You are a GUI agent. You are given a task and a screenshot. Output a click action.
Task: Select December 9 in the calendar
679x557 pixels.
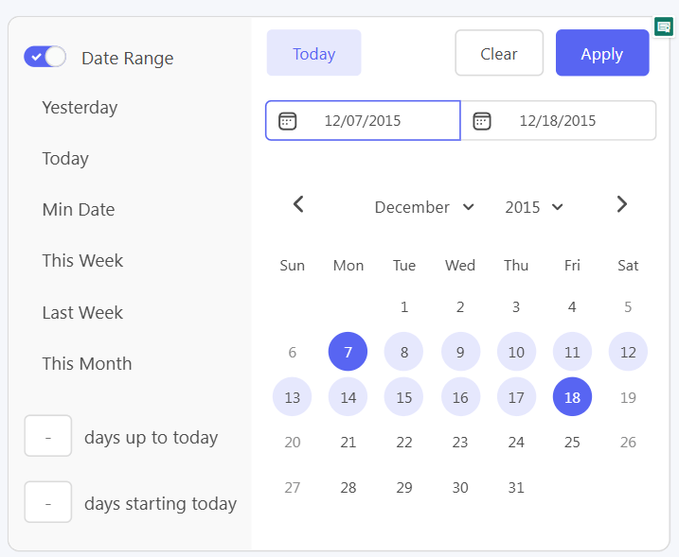point(461,352)
